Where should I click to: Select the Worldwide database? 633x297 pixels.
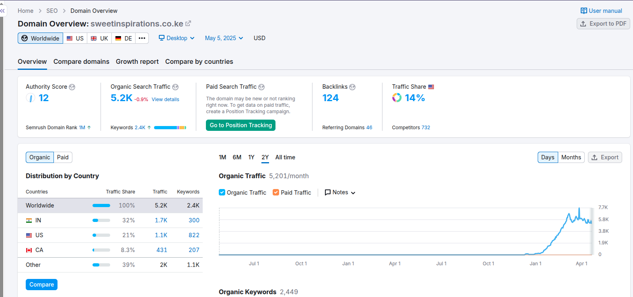click(x=40, y=38)
